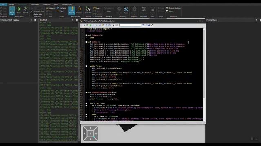261x146 pixels.
Task: Close the Output panel
Action: [x=77, y=20]
